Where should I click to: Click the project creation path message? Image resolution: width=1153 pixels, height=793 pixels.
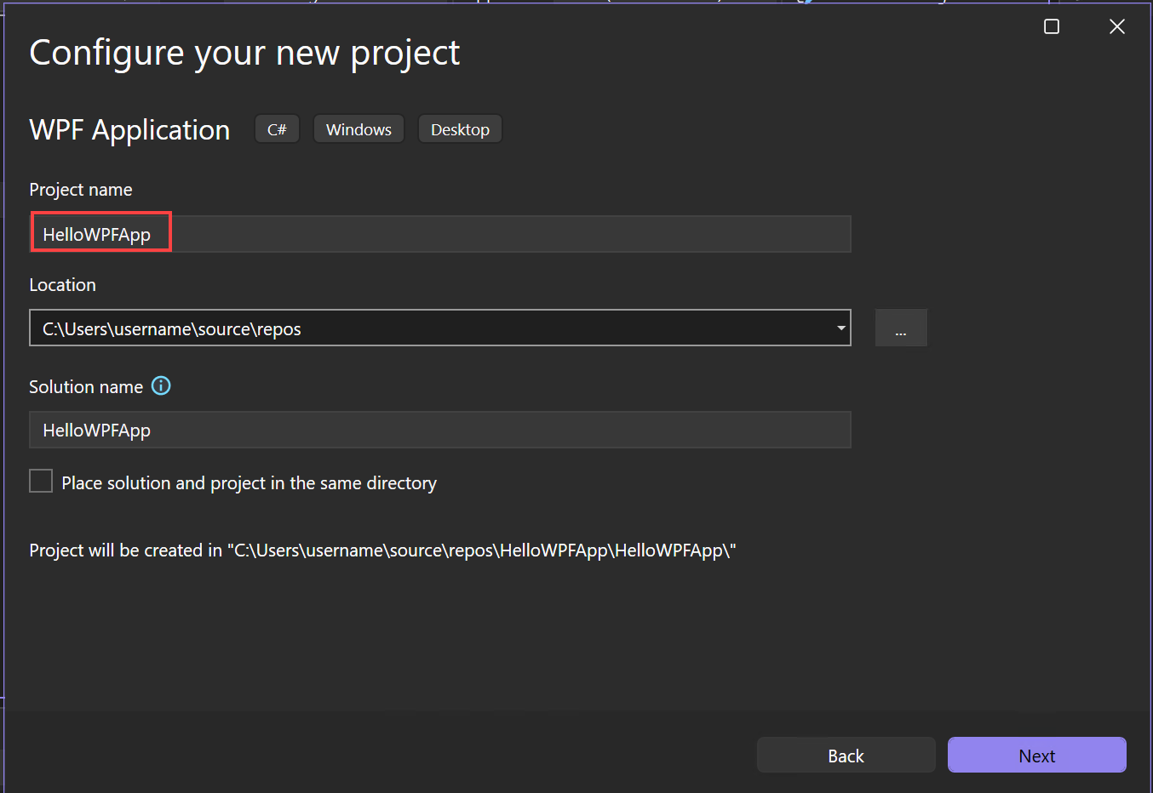[x=382, y=550]
